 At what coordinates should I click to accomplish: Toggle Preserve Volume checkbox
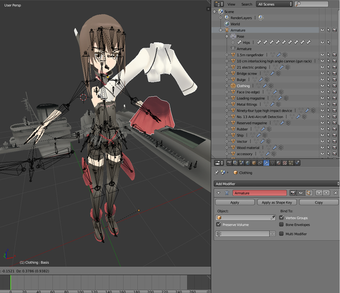point(218,224)
